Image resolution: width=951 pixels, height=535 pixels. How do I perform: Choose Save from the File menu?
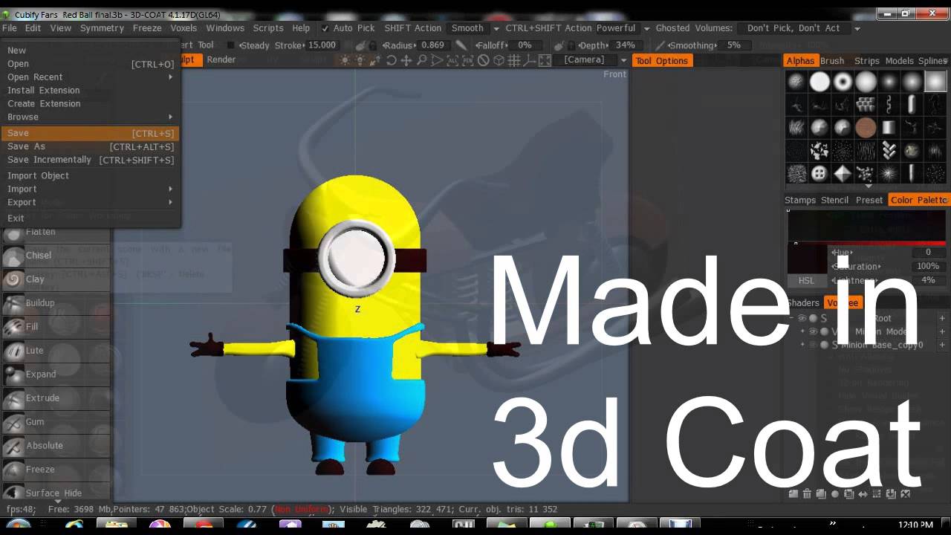pos(90,134)
